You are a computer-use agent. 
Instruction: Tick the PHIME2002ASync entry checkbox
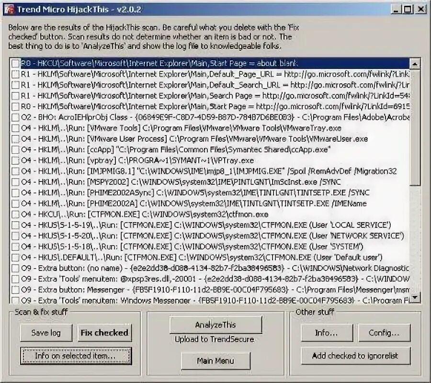(16, 193)
